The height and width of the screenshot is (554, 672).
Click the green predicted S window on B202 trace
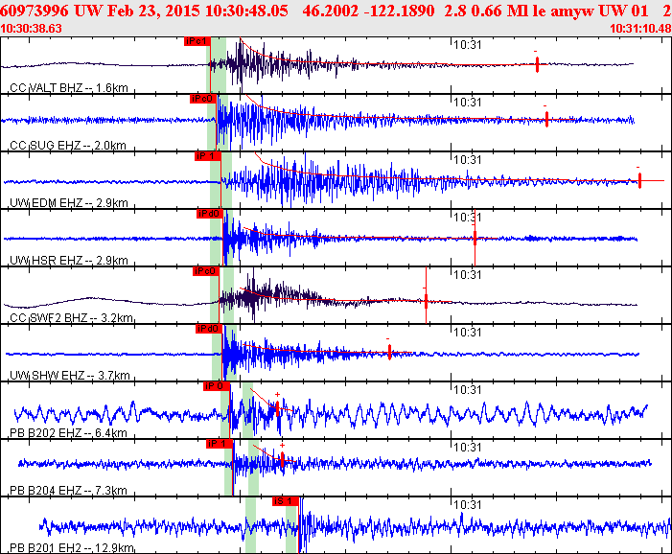click(x=247, y=410)
